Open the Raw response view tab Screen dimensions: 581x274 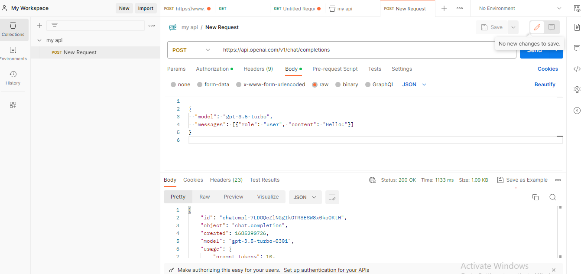(x=204, y=197)
